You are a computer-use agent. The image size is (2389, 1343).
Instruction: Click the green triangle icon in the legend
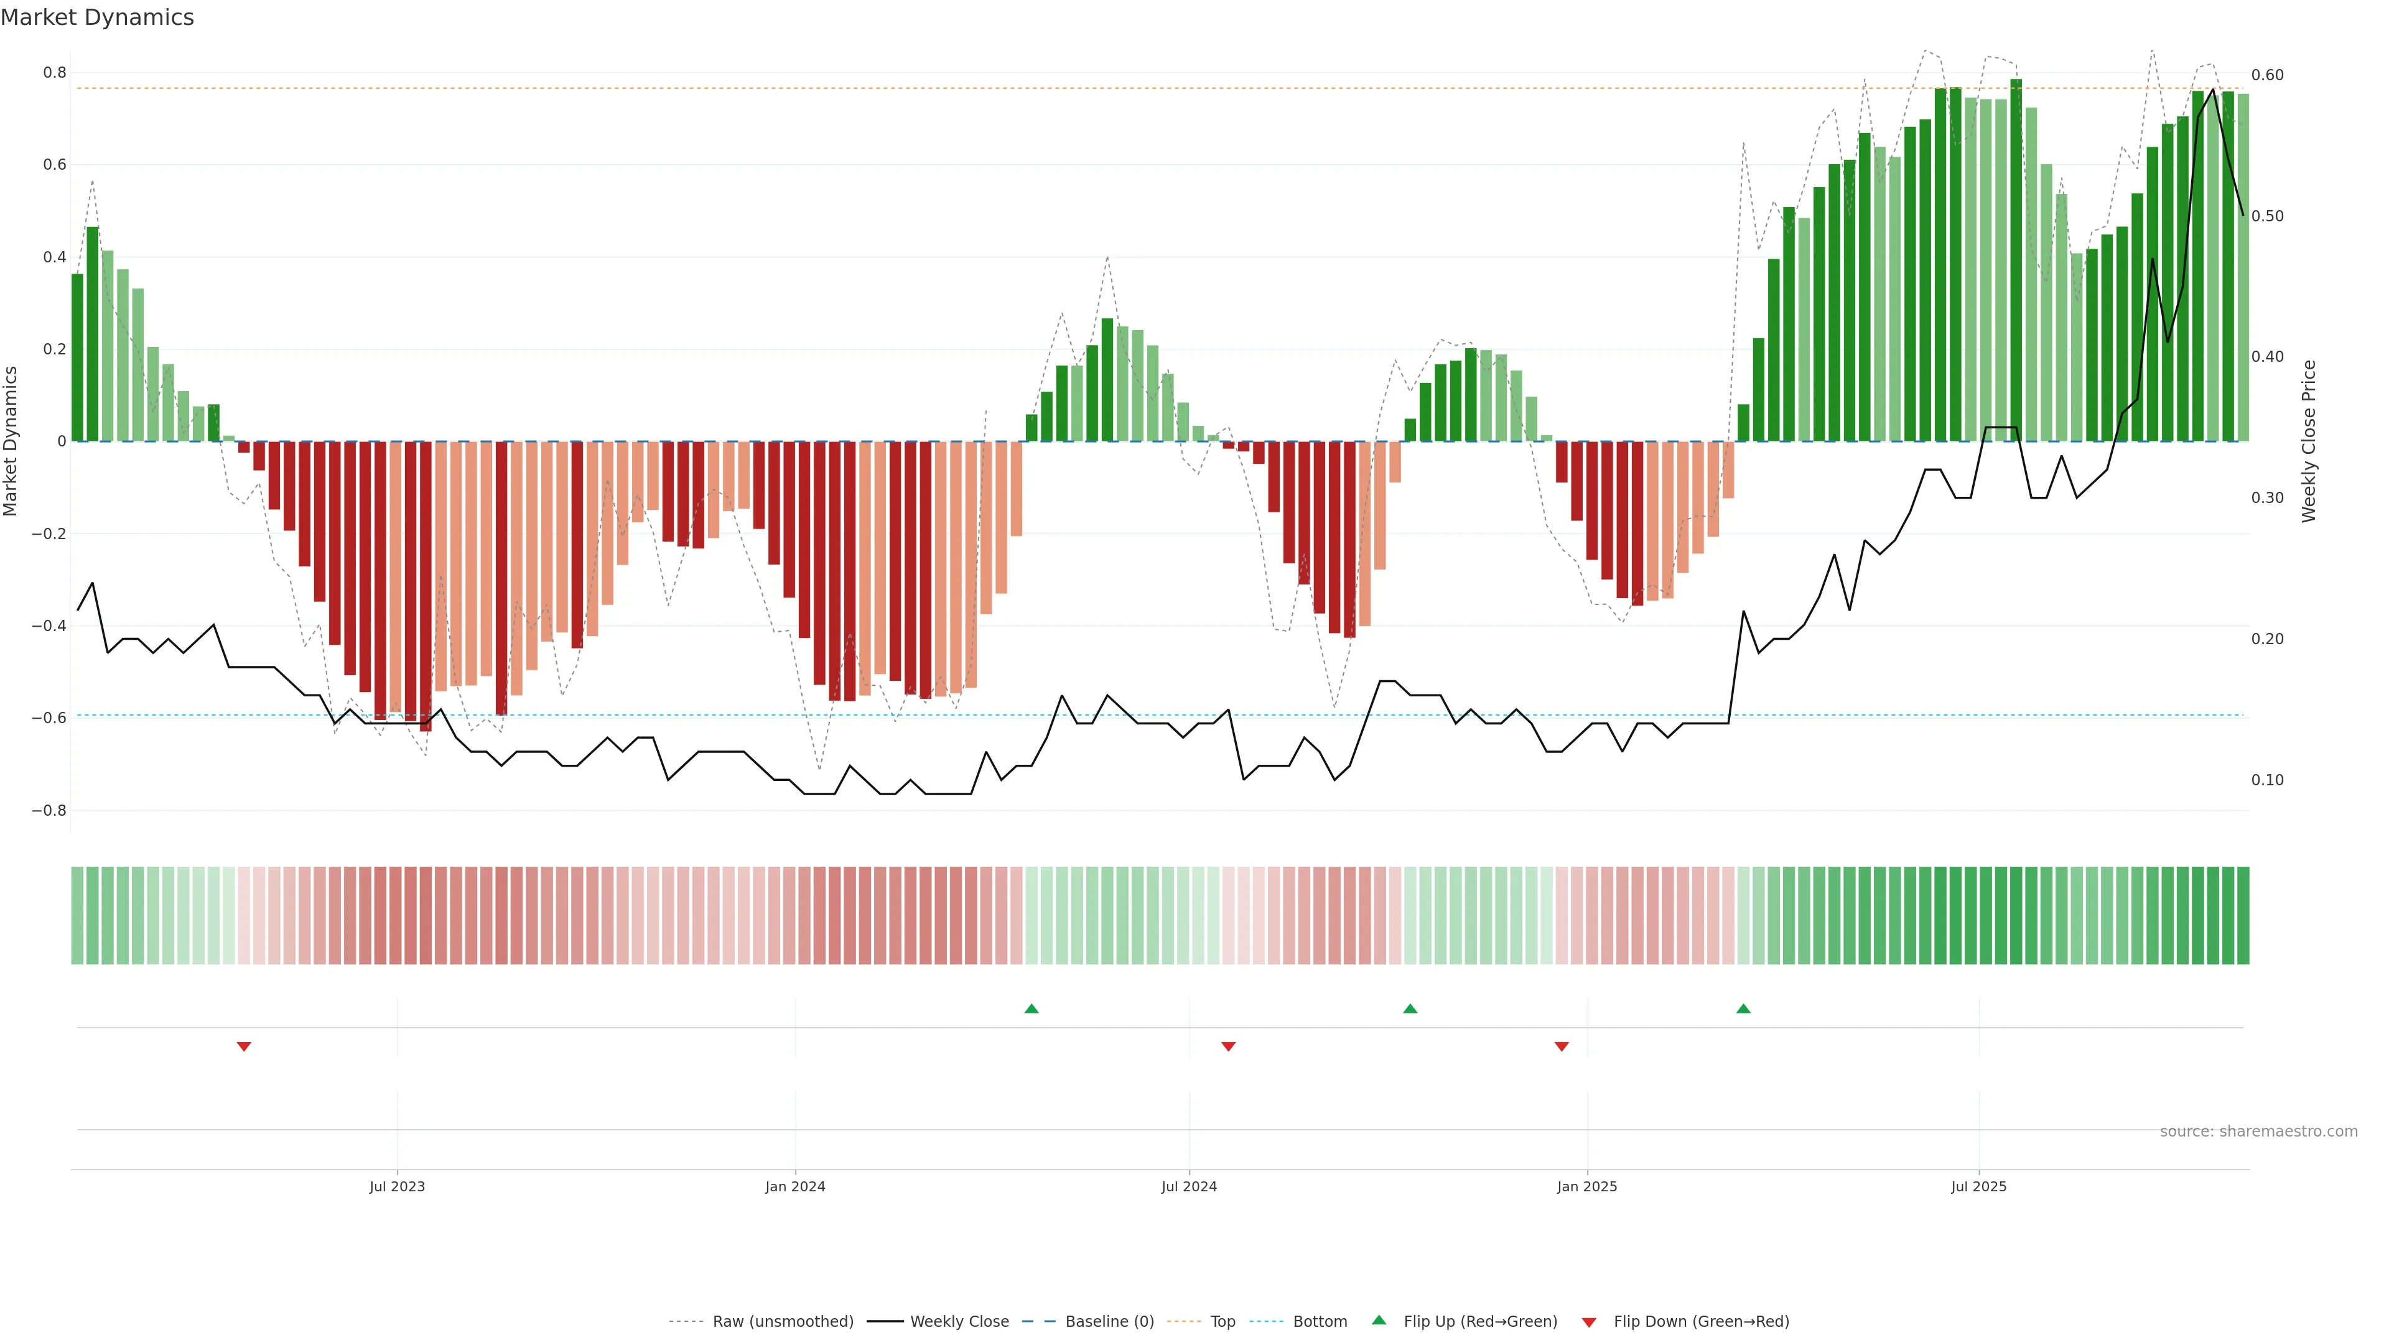pyautogui.click(x=1379, y=1320)
